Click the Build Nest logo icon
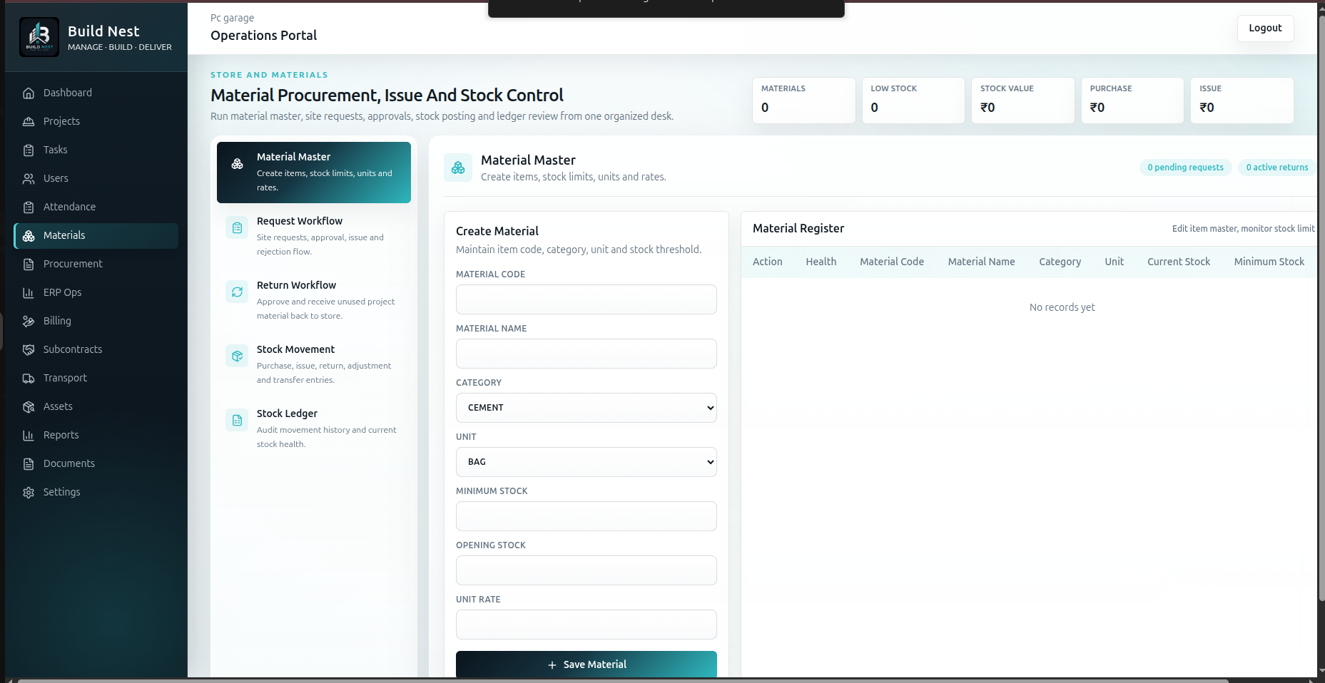The image size is (1325, 683). 39,37
